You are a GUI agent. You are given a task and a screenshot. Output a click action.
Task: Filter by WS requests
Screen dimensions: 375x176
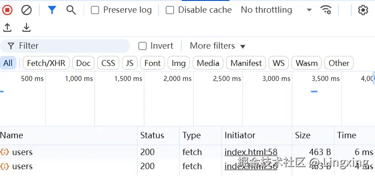click(x=279, y=63)
